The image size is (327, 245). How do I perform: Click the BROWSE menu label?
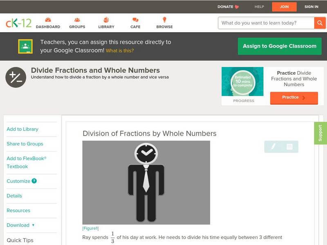165,27
